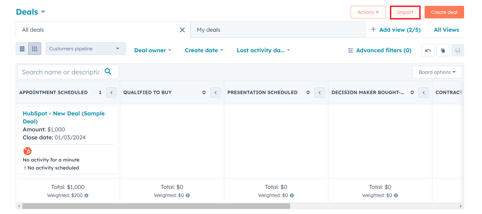Viewport: 482px width, 214px height.
Task: Click the Appointment Scheduled column header
Action: pos(53,92)
